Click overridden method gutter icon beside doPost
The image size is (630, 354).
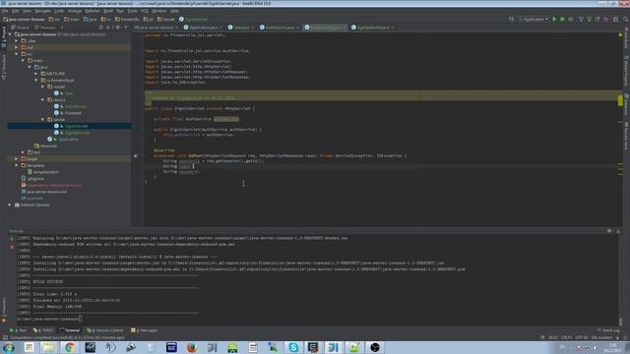click(x=136, y=155)
